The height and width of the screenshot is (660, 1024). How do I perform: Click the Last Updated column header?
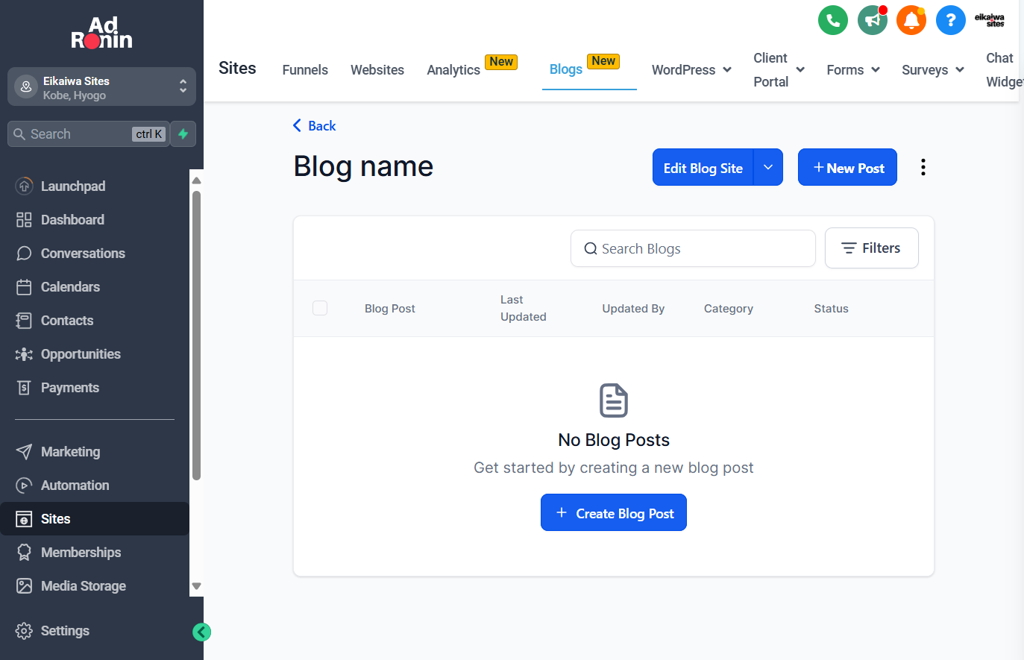pyautogui.click(x=524, y=308)
